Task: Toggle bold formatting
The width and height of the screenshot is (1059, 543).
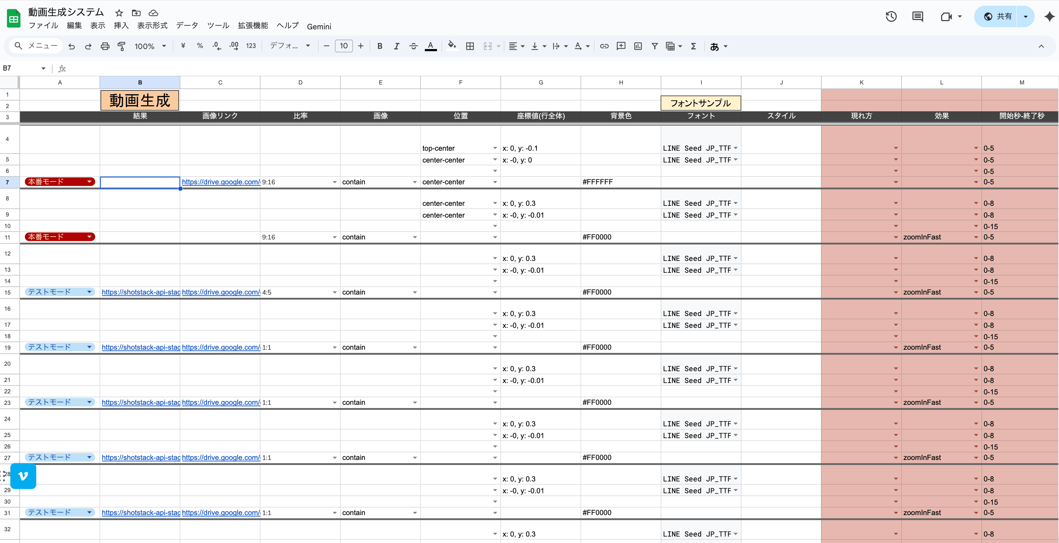Action: point(379,46)
